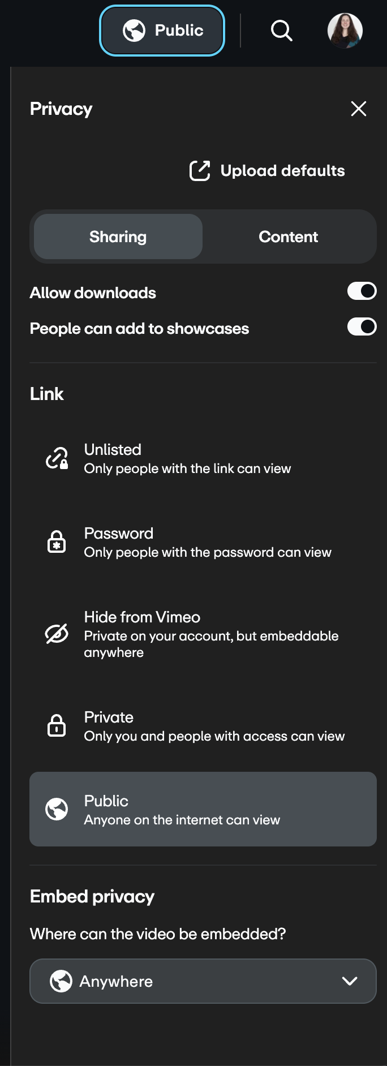
Task: Click the Hide from Vimeo eye icon
Action: tap(57, 634)
